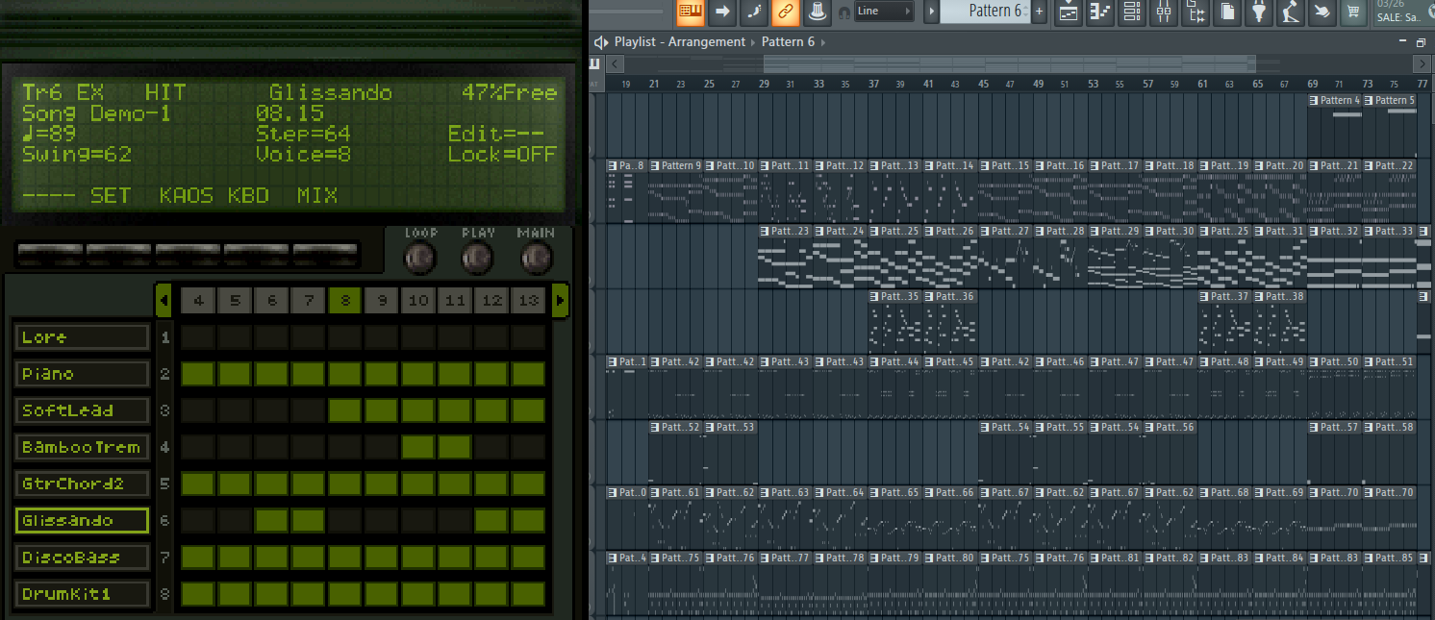This screenshot has height=620, width=1435.
Task: Toggle the magnet snap icon
Action: tap(843, 12)
